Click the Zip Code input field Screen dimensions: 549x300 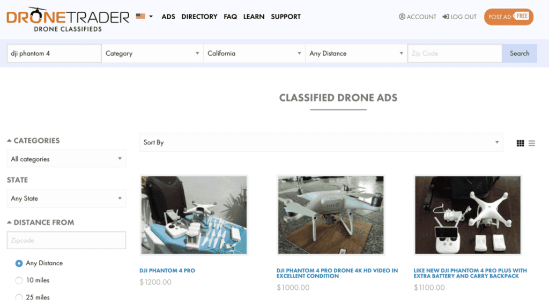[x=455, y=53]
